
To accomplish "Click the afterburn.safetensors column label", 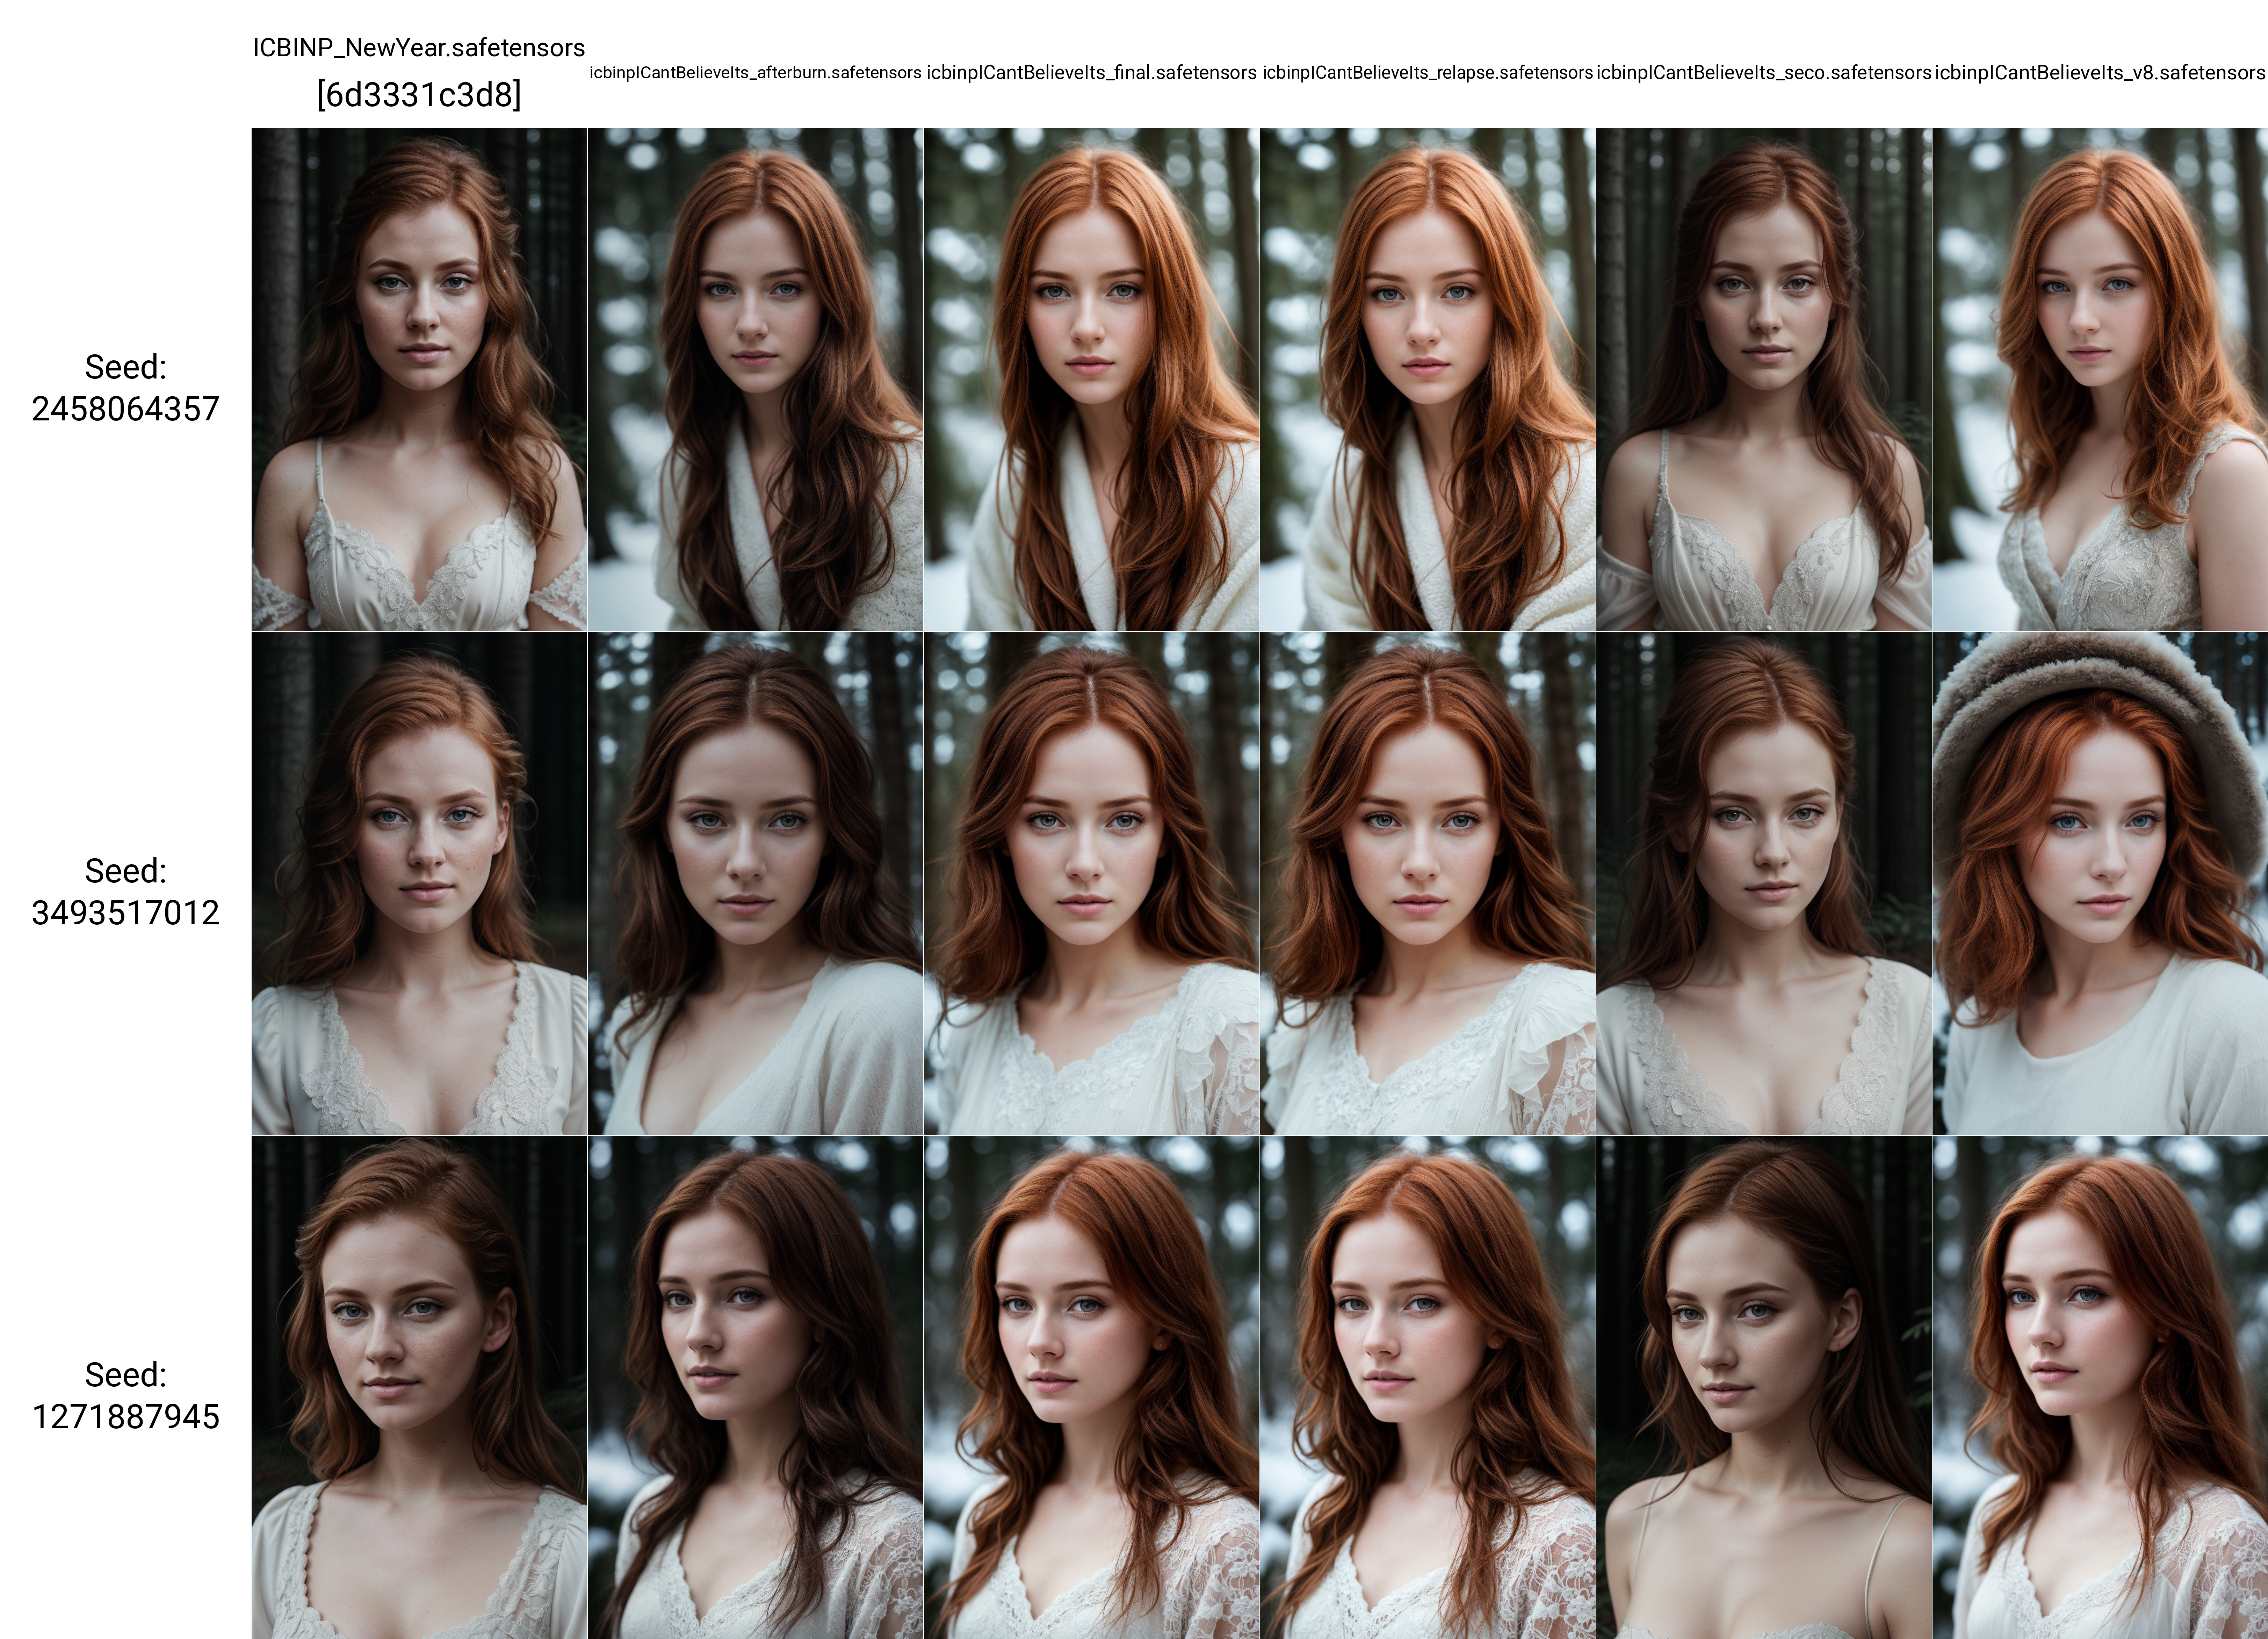I will click(x=755, y=73).
